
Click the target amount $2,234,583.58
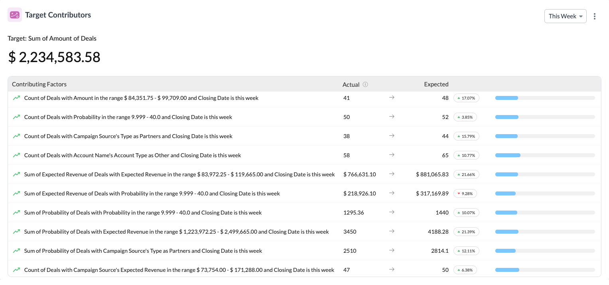point(54,57)
